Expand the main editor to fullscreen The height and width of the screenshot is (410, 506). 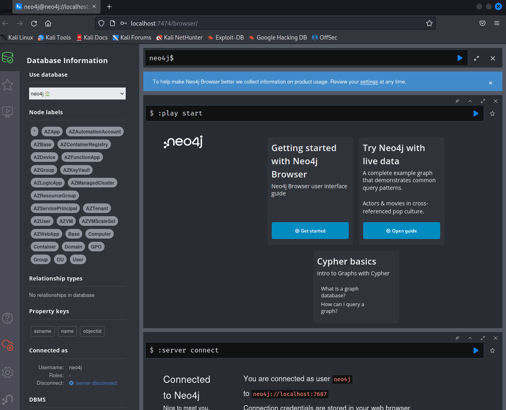click(476, 58)
